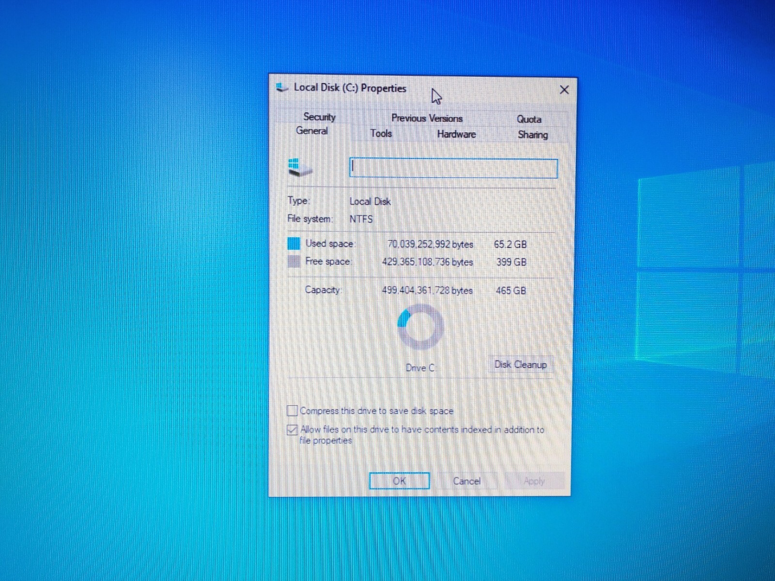Open the Security tab
The image size is (775, 581).
(x=319, y=117)
